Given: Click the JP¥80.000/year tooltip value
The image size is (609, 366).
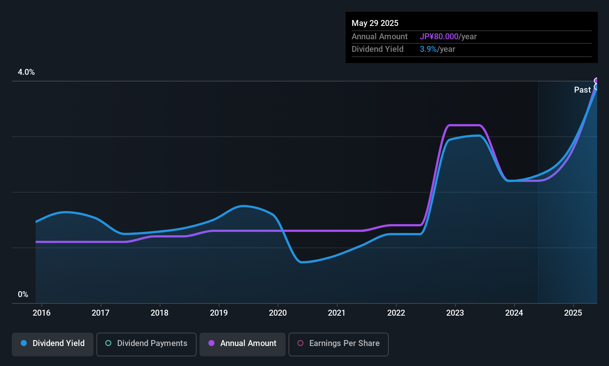Looking at the screenshot, I should (448, 36).
